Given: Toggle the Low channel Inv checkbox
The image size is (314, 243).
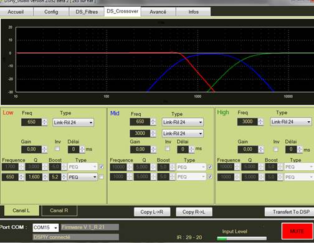Looking at the screenshot, I should (57, 149).
